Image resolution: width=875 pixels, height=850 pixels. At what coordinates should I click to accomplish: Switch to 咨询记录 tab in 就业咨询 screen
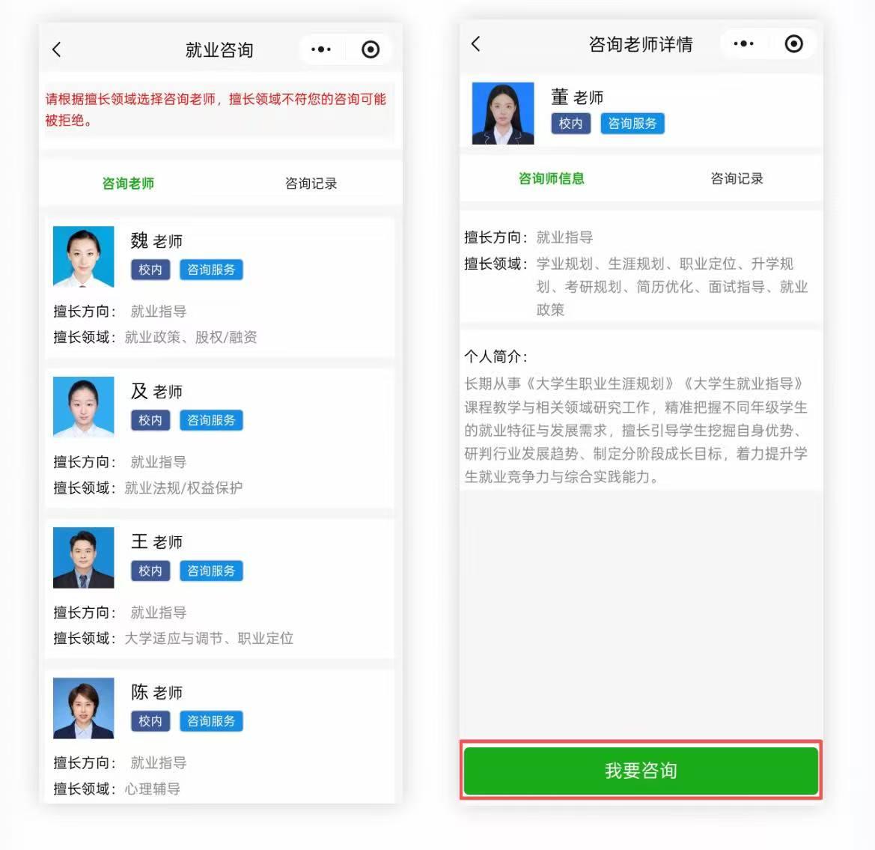tap(311, 183)
